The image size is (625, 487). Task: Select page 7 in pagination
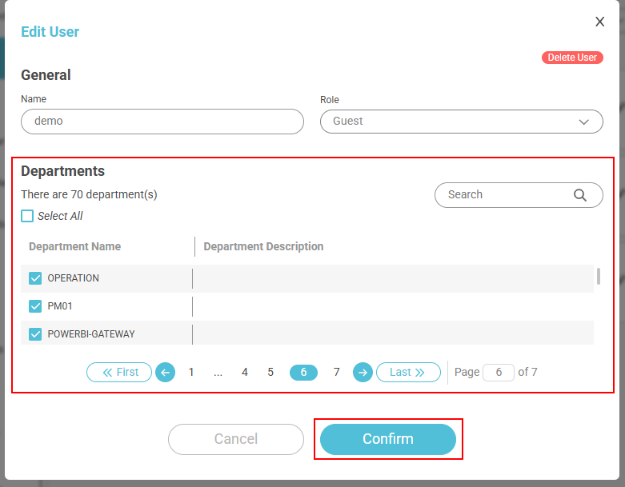click(x=336, y=373)
